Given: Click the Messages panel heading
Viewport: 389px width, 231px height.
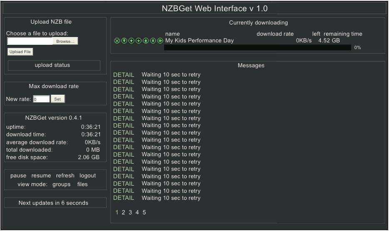Looking at the screenshot, I should [251, 65].
